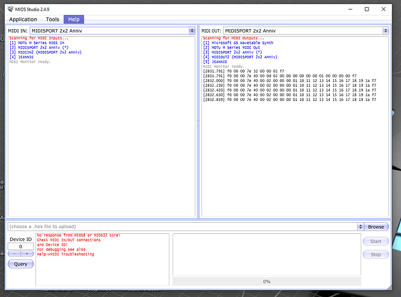Screen dimensions: 401x297
Task: Click MIDI input entry [3] MIDIIN2 (MIDISPORT 2x2 Anniv)
Action: (46, 52)
